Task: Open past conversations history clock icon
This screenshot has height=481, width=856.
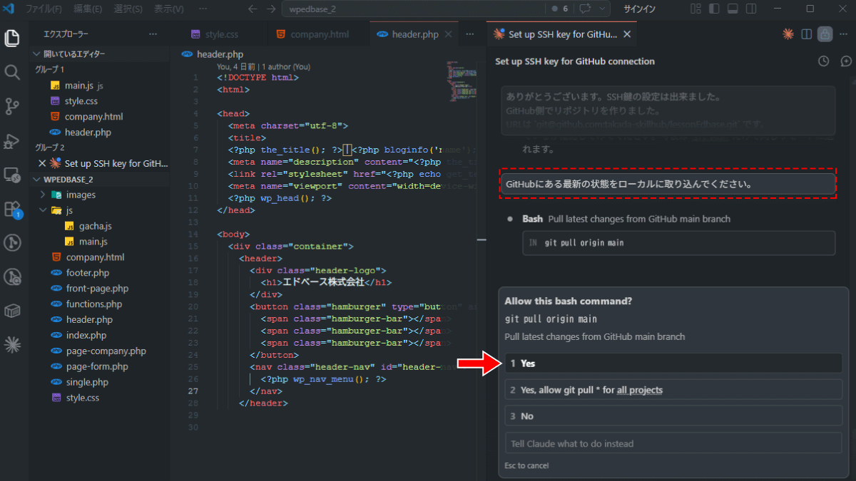Action: click(x=823, y=61)
